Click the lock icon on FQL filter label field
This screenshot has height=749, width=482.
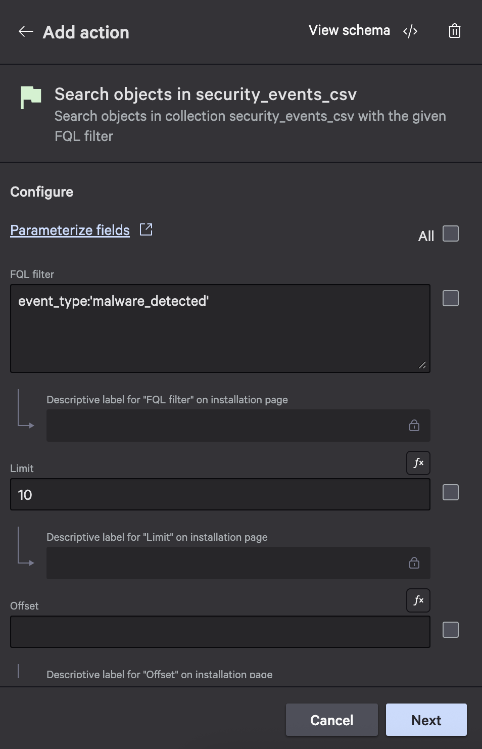pyautogui.click(x=414, y=425)
